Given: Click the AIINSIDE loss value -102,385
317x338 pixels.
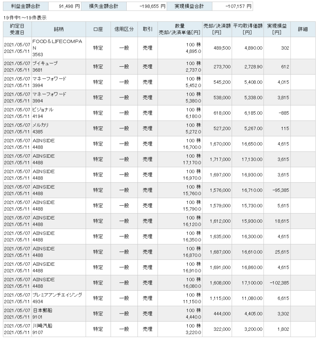Looking at the screenshot, I should 279,283.
